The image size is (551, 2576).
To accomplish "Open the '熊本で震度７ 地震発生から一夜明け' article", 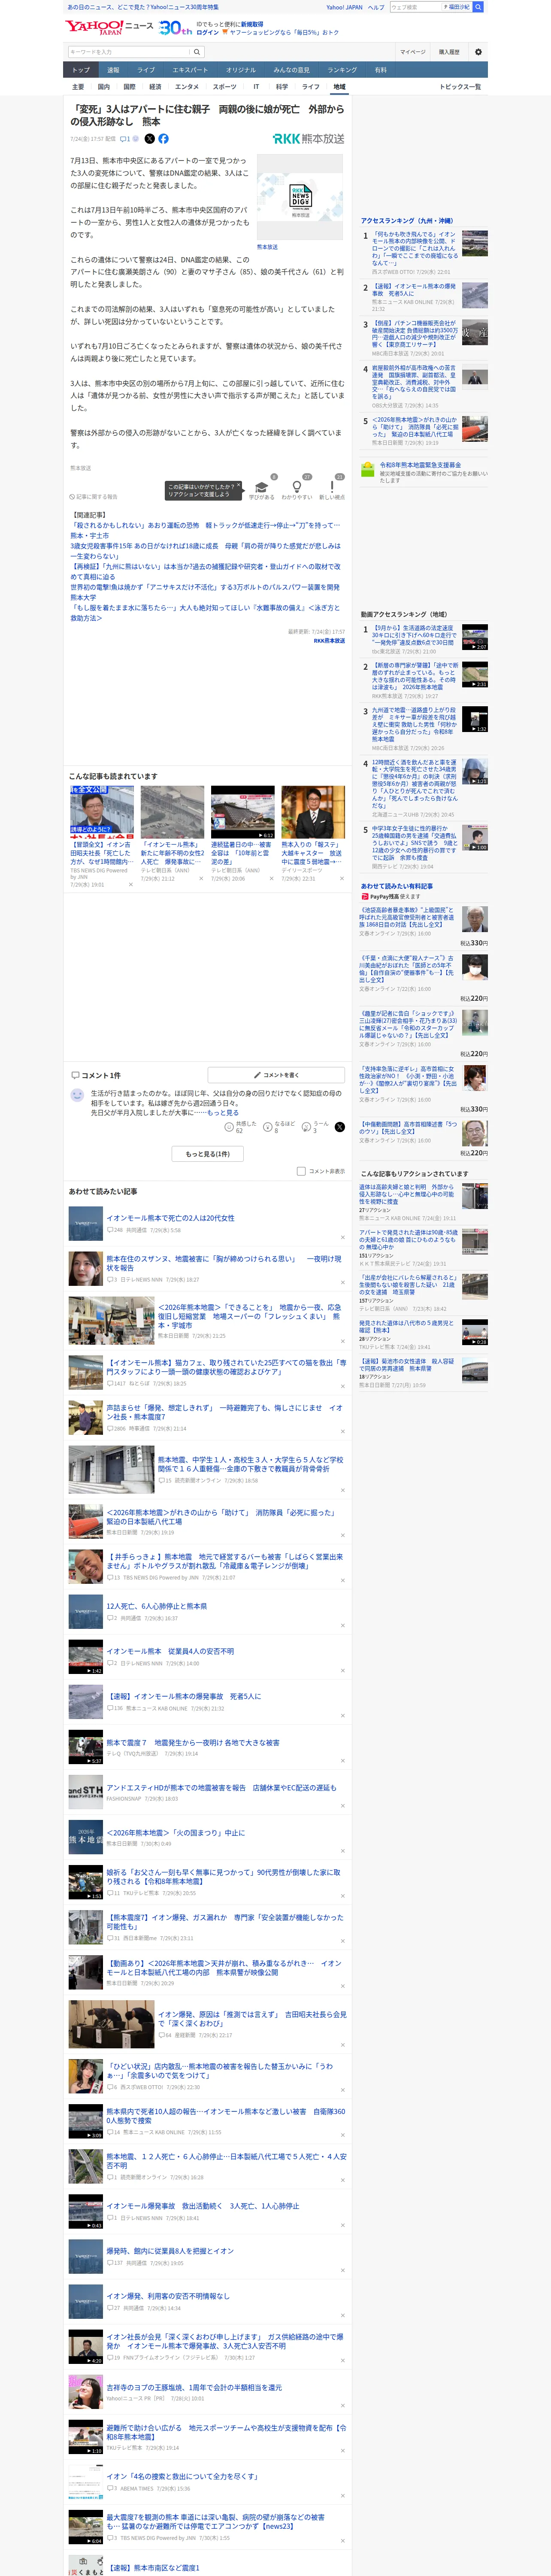I will pos(193,1742).
